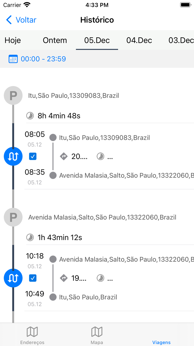The width and height of the screenshot is (194, 346).
Task: Open the Endereços section icon
Action: coord(32,332)
